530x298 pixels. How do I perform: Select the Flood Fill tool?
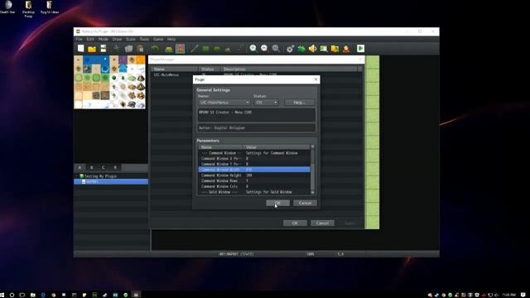coord(229,49)
